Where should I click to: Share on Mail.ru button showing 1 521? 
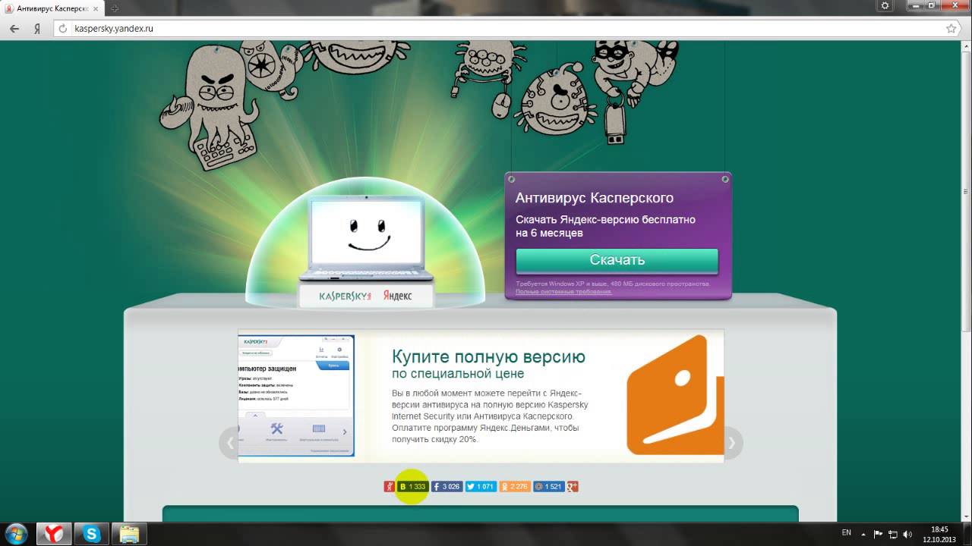click(x=549, y=486)
